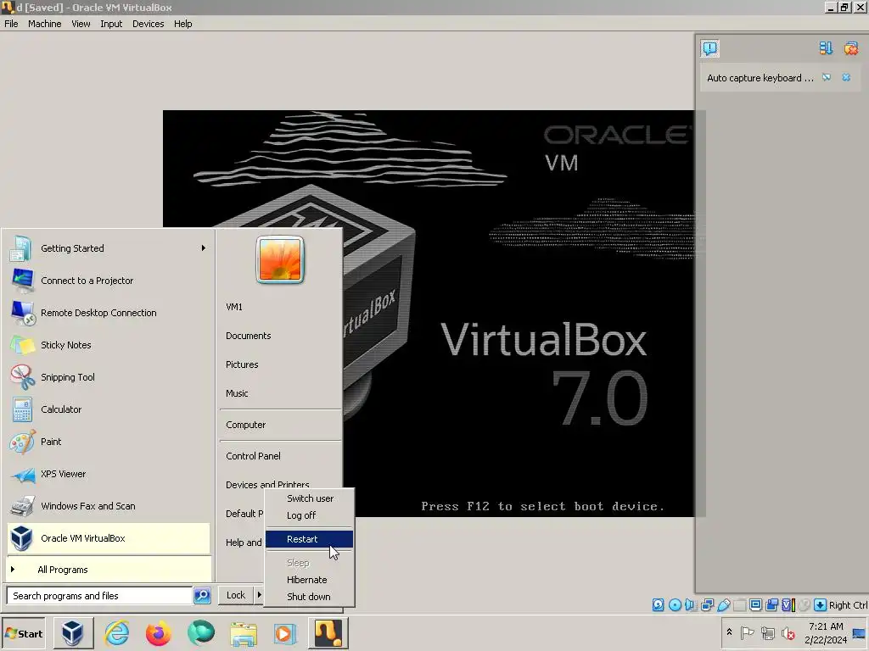Click the taskbar clock showing 7:21 AM

click(x=826, y=632)
